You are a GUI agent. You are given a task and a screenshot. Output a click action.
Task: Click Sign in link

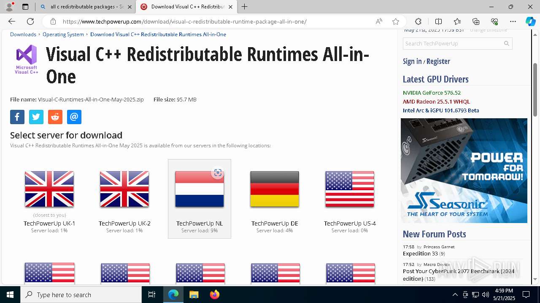412,61
